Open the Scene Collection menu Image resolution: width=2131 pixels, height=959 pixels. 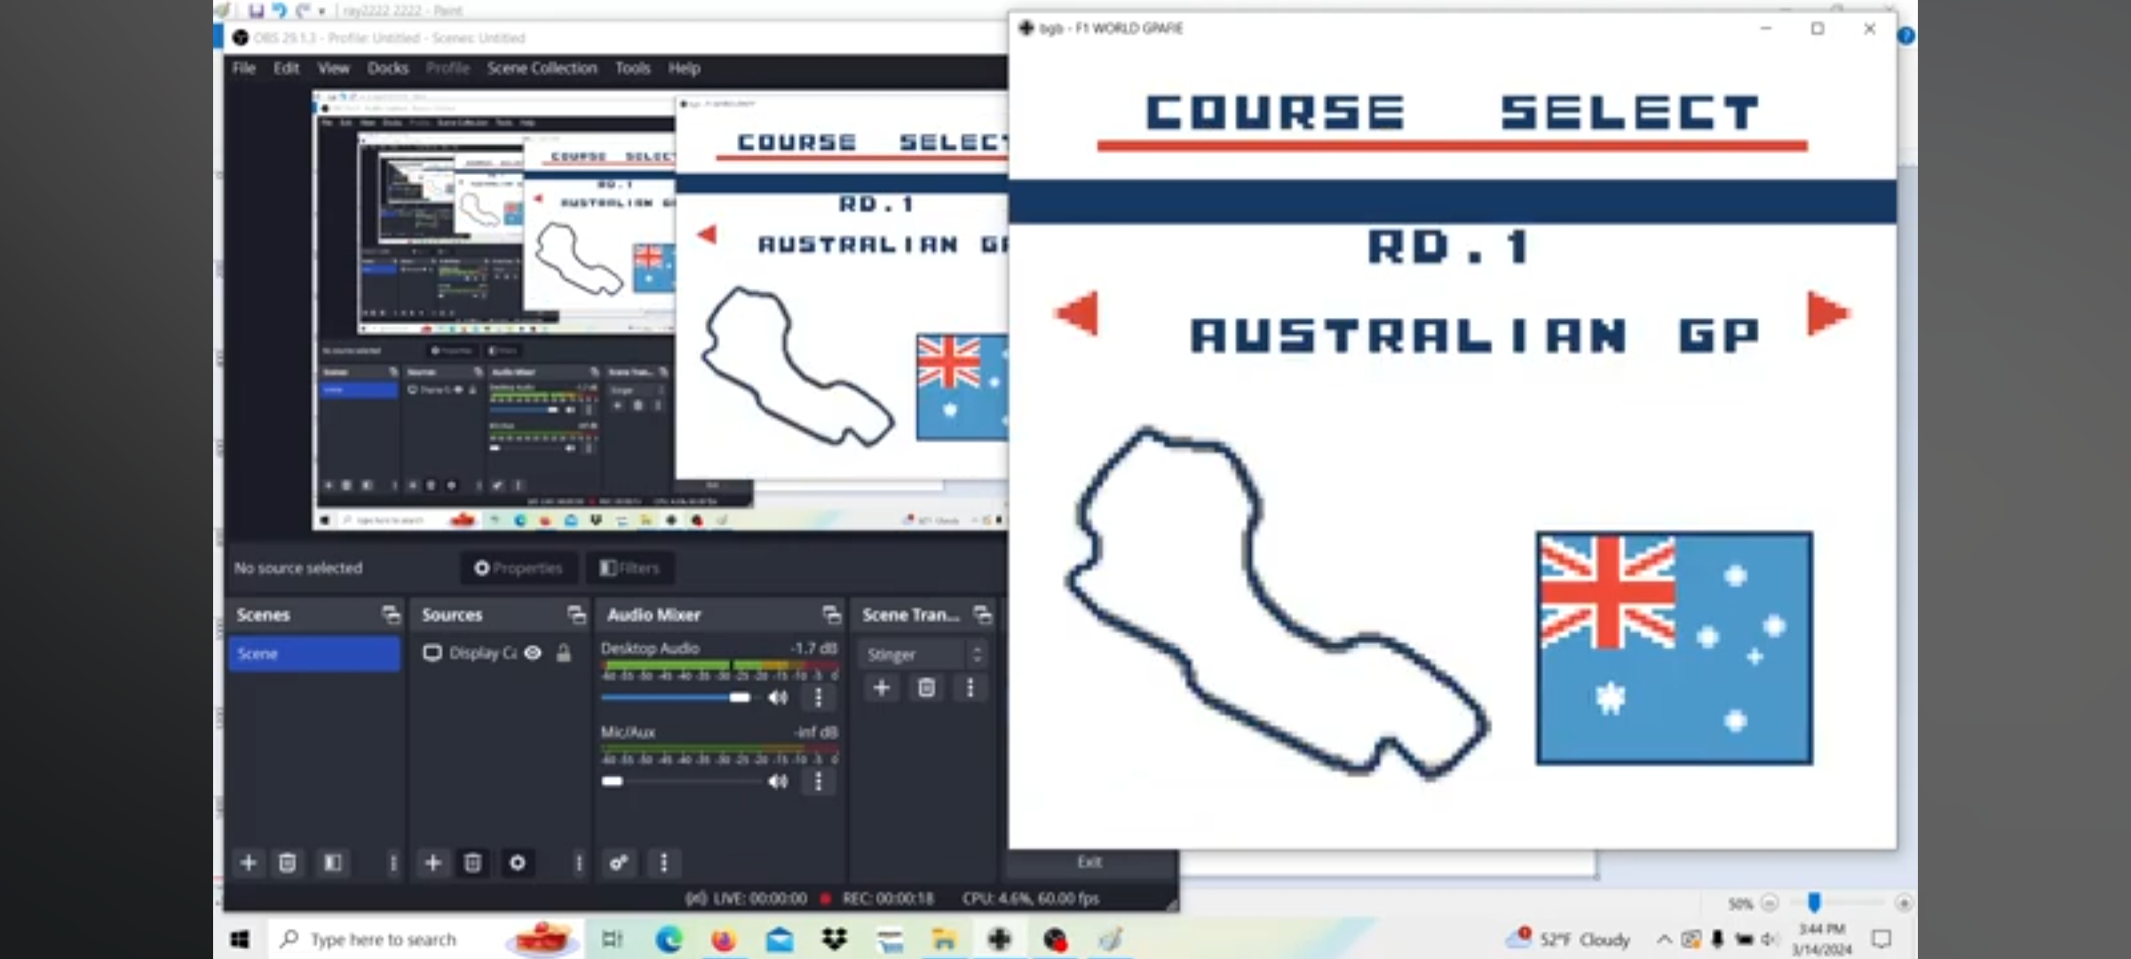tap(542, 68)
